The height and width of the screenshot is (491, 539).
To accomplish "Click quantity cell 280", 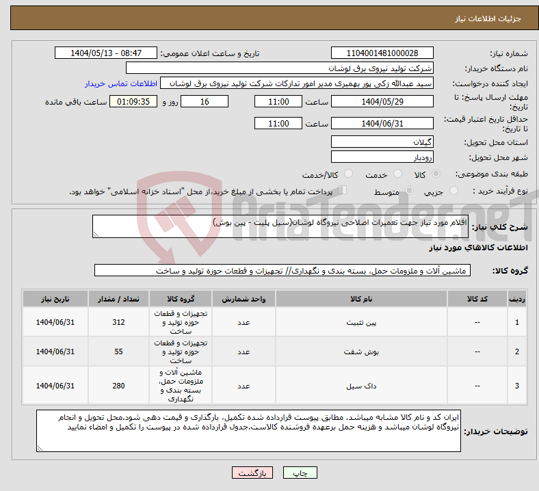I will tap(118, 386).
